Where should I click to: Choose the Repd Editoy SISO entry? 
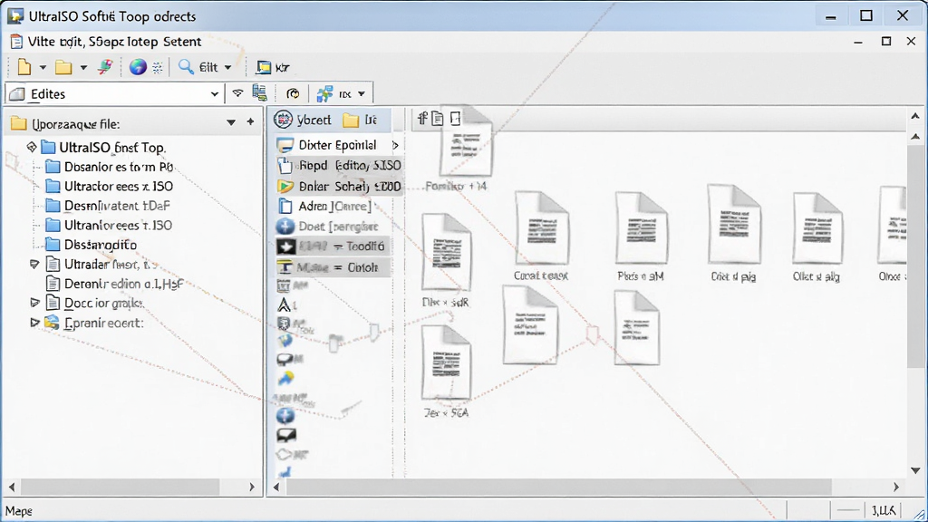pyautogui.click(x=339, y=166)
